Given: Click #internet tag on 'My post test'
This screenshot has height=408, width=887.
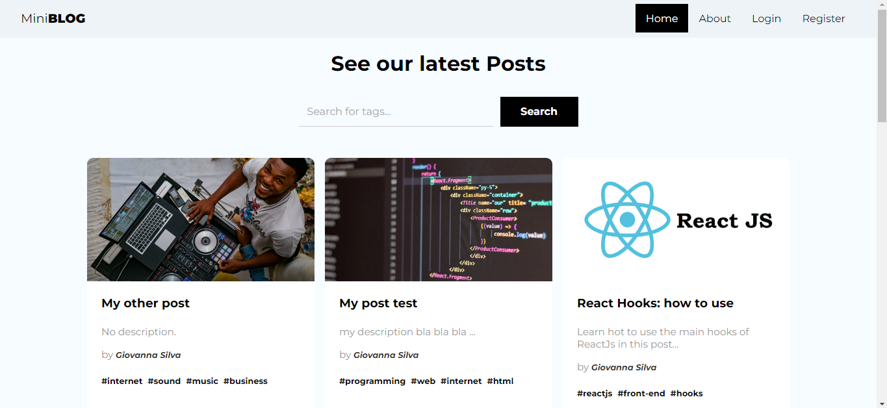Looking at the screenshot, I should point(461,381).
